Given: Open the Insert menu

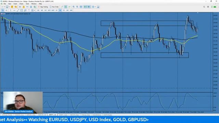Looking at the screenshot, I should [x=15, y=4].
